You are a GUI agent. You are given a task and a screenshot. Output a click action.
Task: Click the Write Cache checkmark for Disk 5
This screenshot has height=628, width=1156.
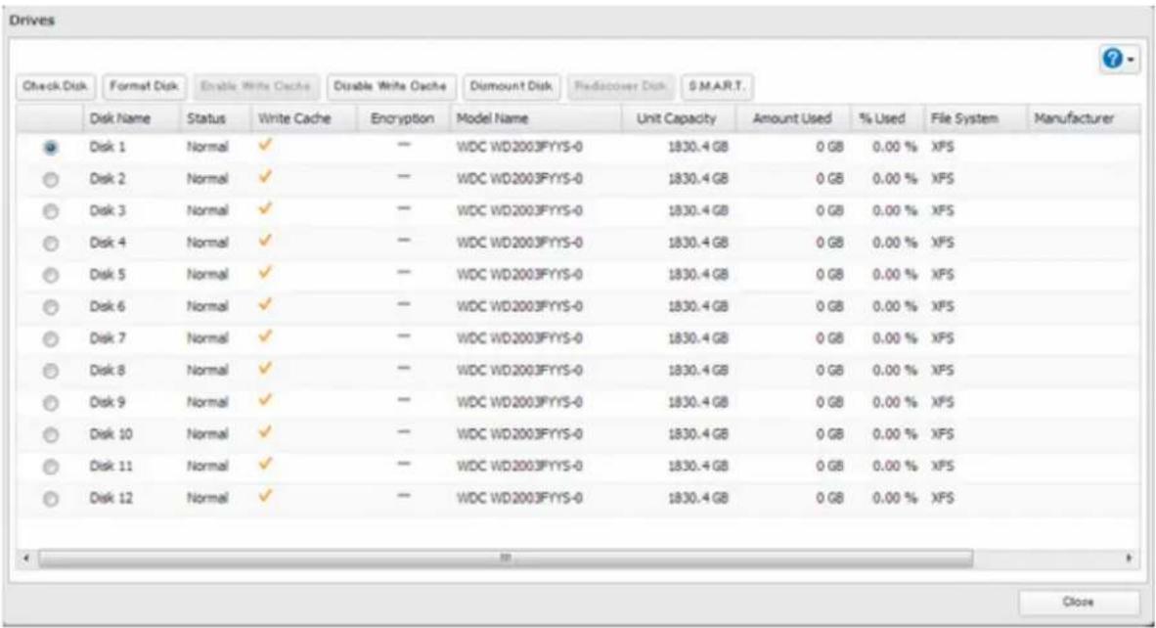(265, 273)
